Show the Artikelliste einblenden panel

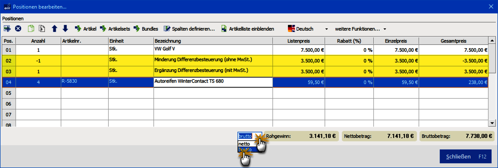[x=247, y=29]
